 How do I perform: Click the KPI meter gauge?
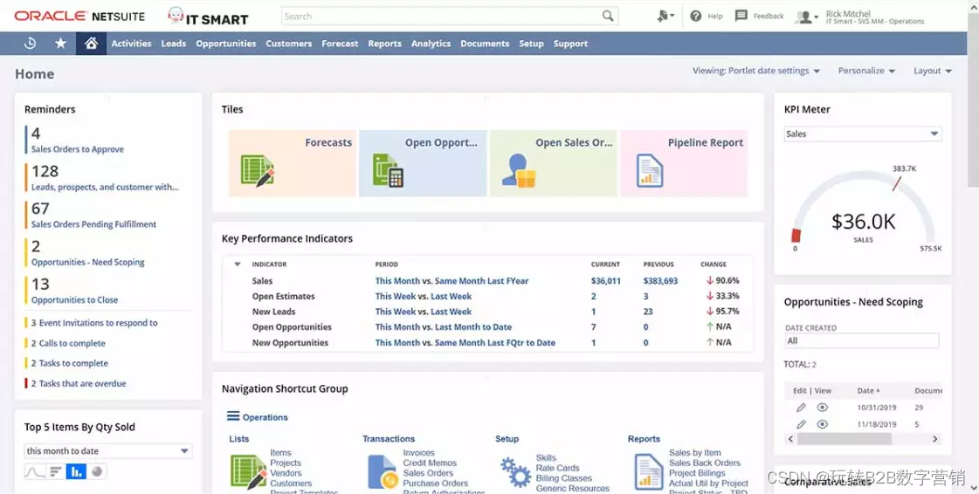pyautogui.click(x=863, y=209)
